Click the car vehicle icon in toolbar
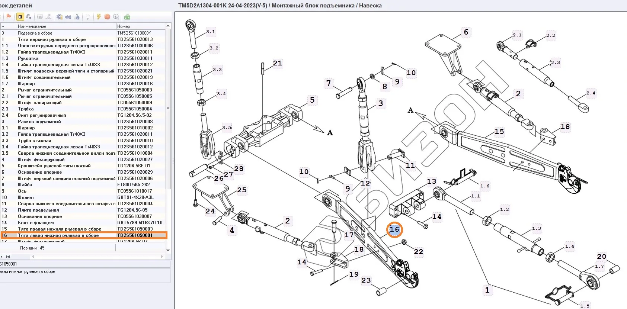Image resolution: width=627 pixels, height=309 pixels. coord(68,17)
